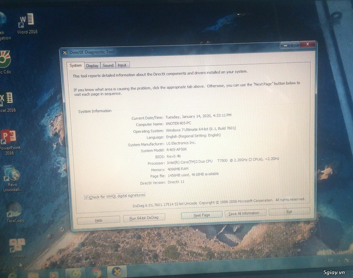Click the DirectX Diagnostic Tool title text
The width and height of the screenshot is (353, 278).
92,52
